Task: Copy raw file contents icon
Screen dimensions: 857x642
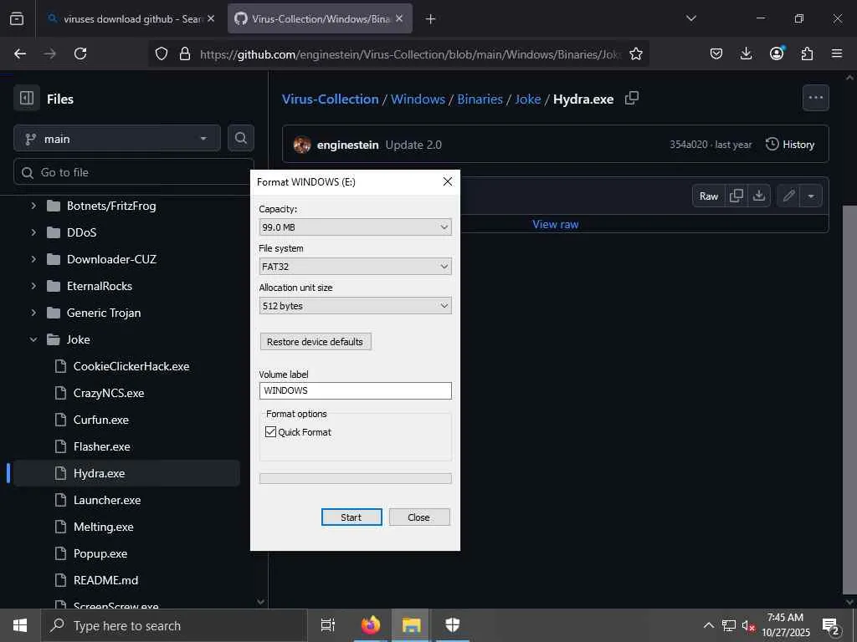Action: click(x=736, y=196)
